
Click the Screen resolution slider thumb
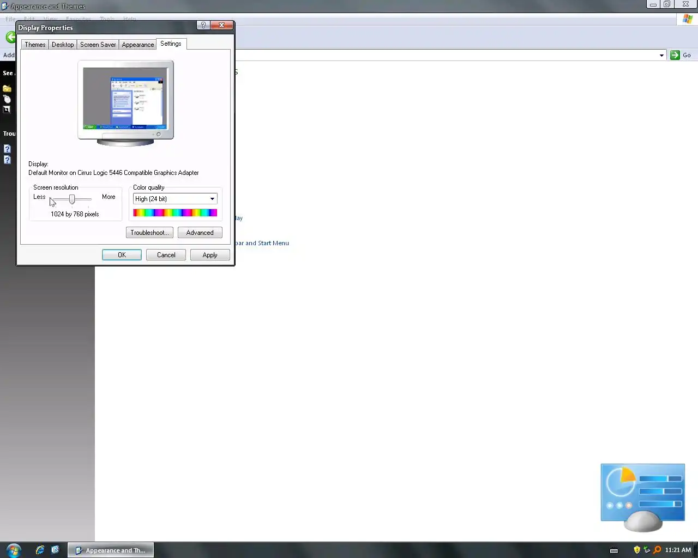coord(72,199)
